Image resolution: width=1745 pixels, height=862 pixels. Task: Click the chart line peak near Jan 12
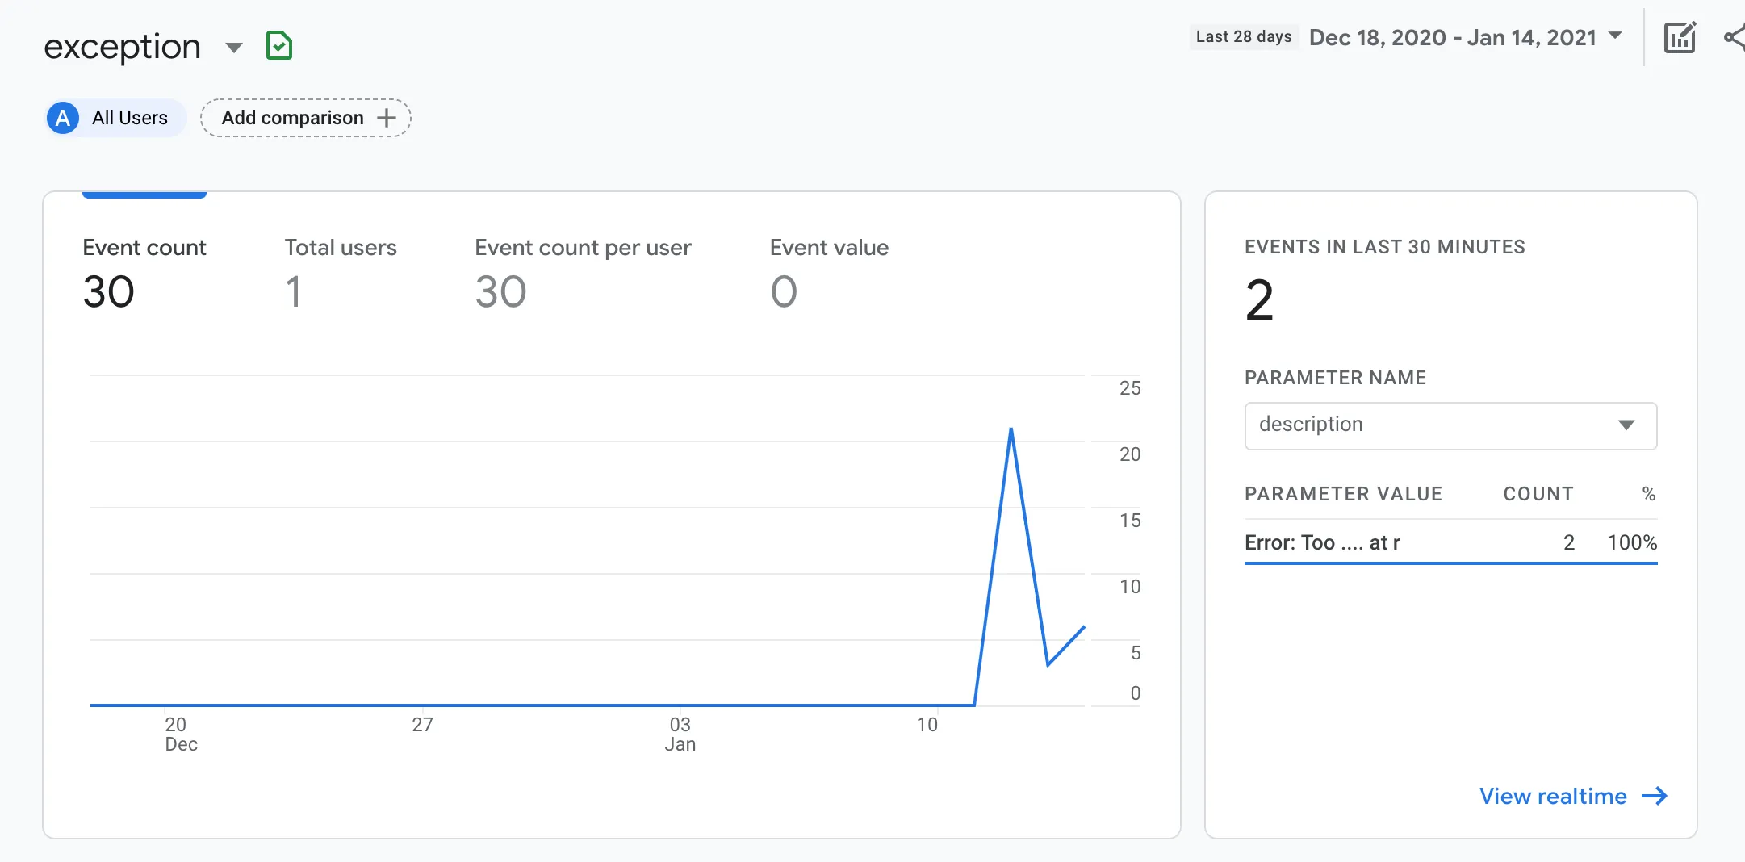click(x=1011, y=429)
